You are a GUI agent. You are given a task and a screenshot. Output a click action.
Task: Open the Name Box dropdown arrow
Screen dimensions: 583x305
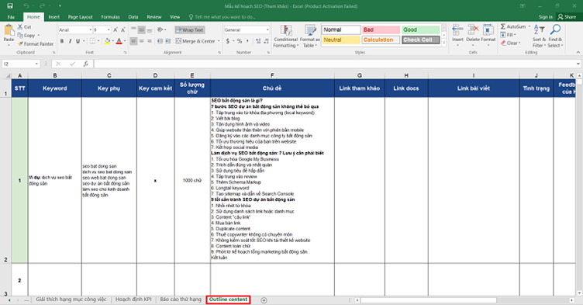[36, 64]
